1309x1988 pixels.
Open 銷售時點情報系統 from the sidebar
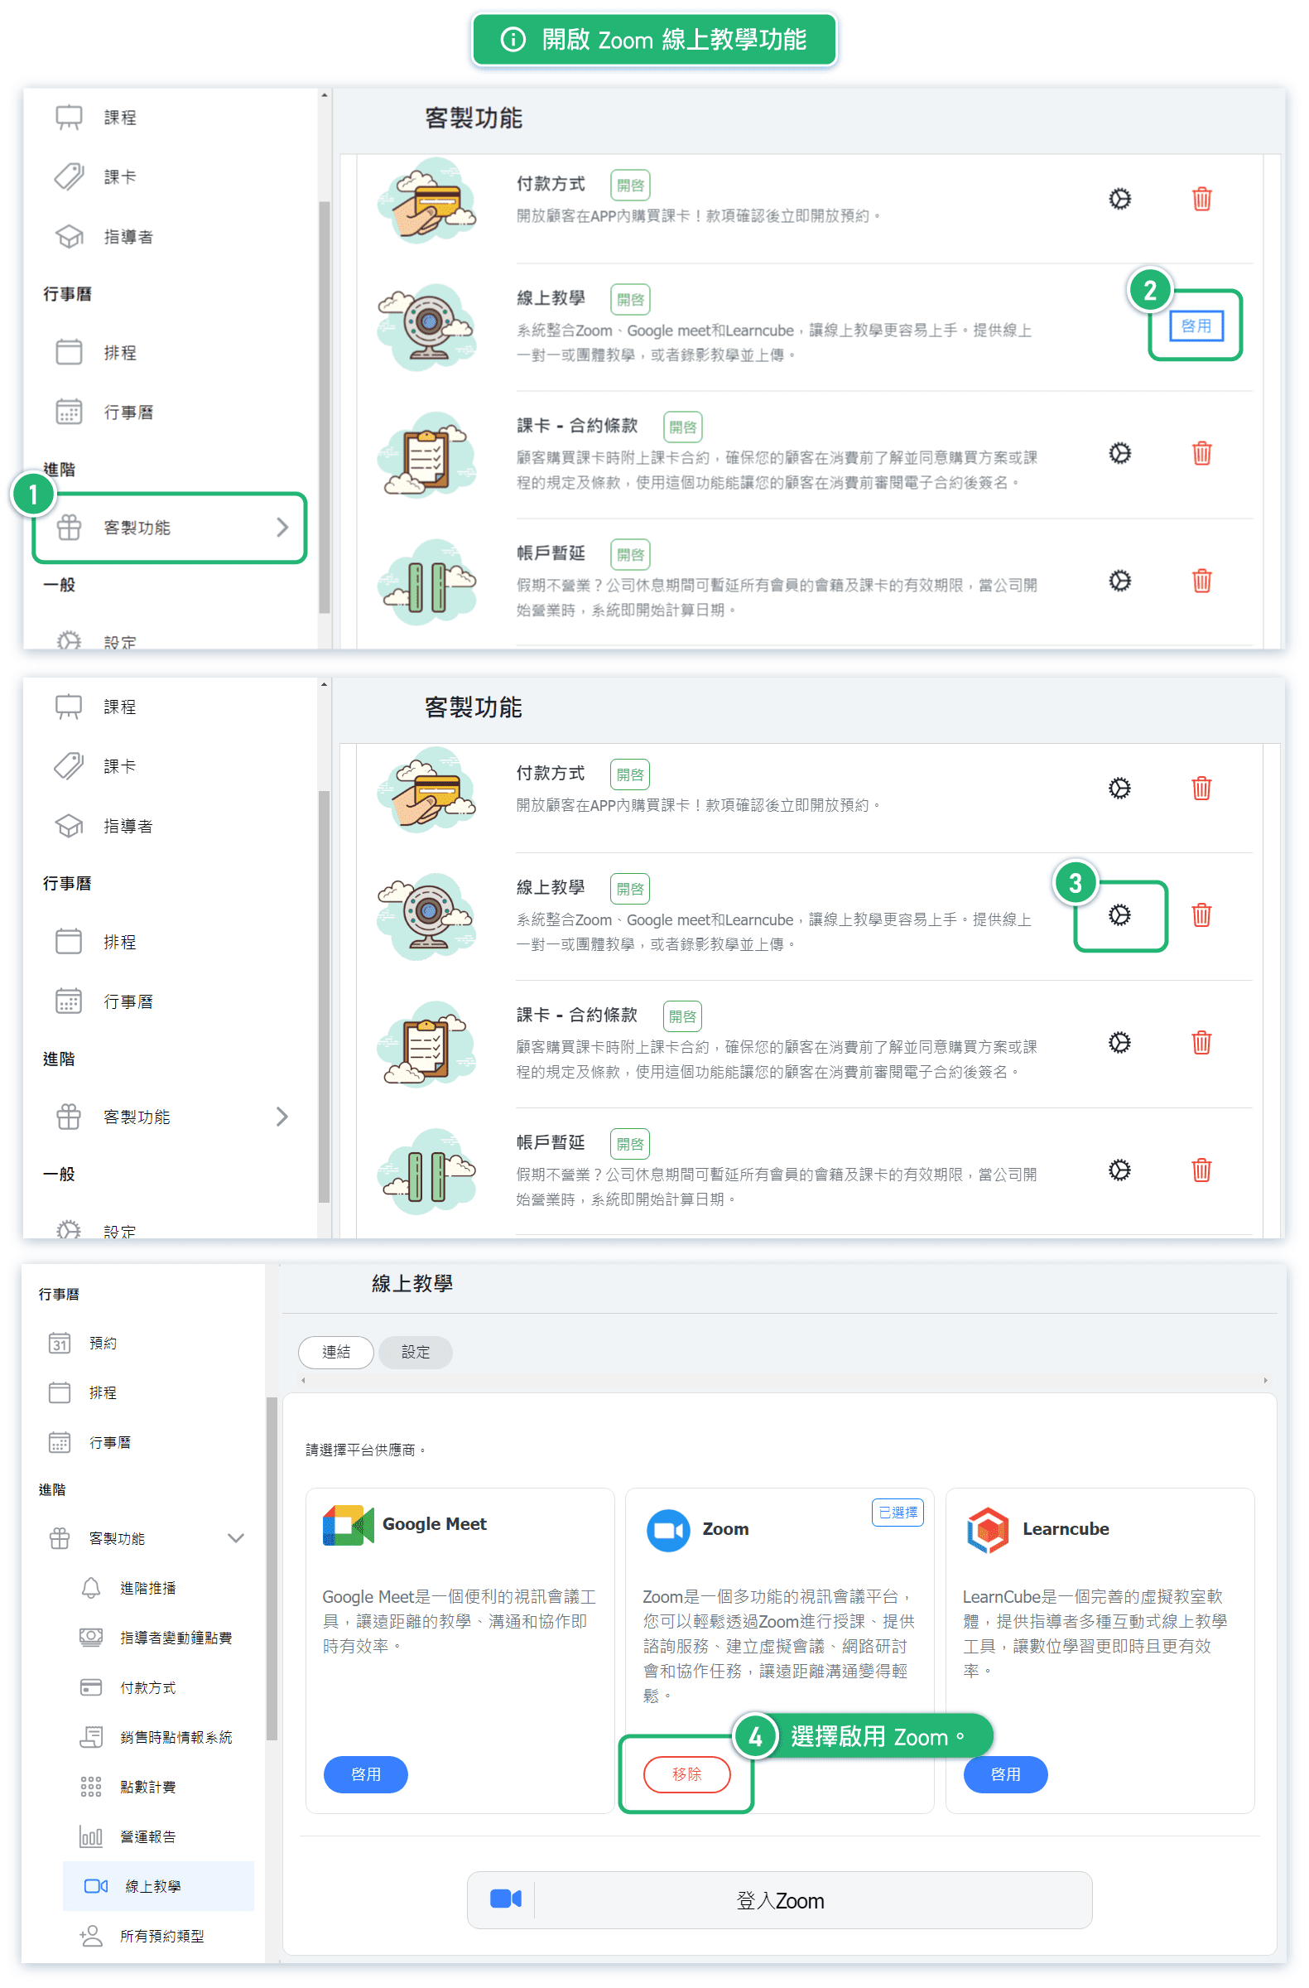tap(176, 1736)
